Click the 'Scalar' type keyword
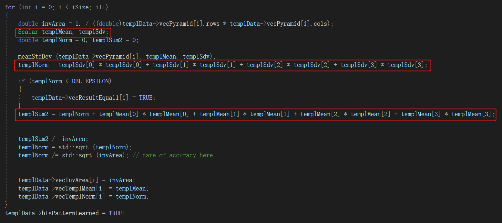The width and height of the screenshot is (502, 223). point(28,32)
